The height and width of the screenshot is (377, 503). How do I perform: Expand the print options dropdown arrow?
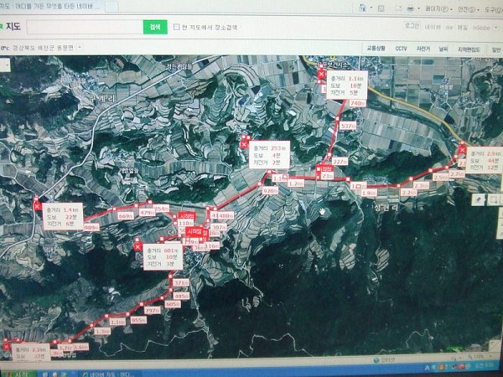click(x=418, y=9)
